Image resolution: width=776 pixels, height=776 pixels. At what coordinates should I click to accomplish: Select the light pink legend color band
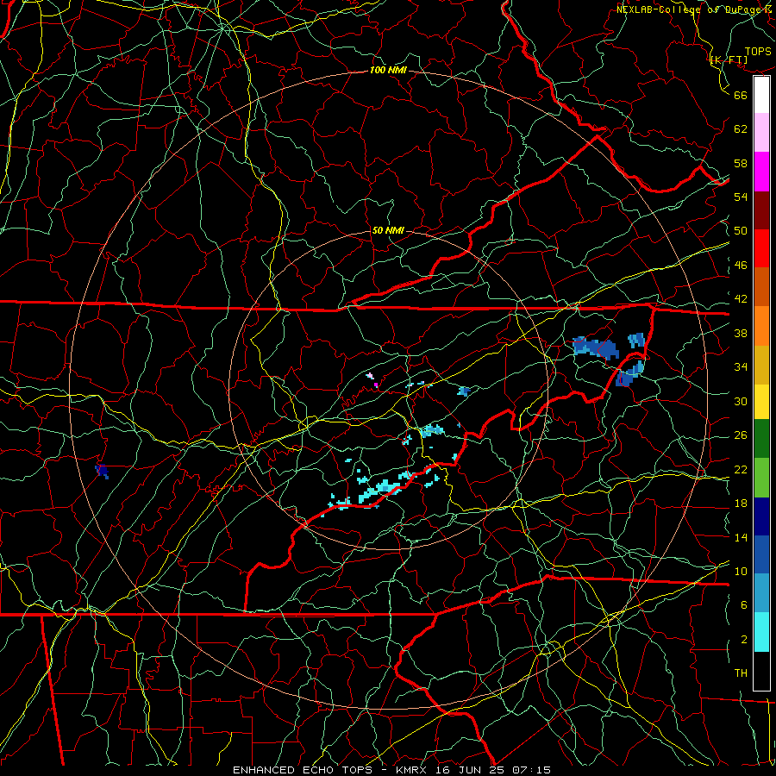(x=761, y=133)
